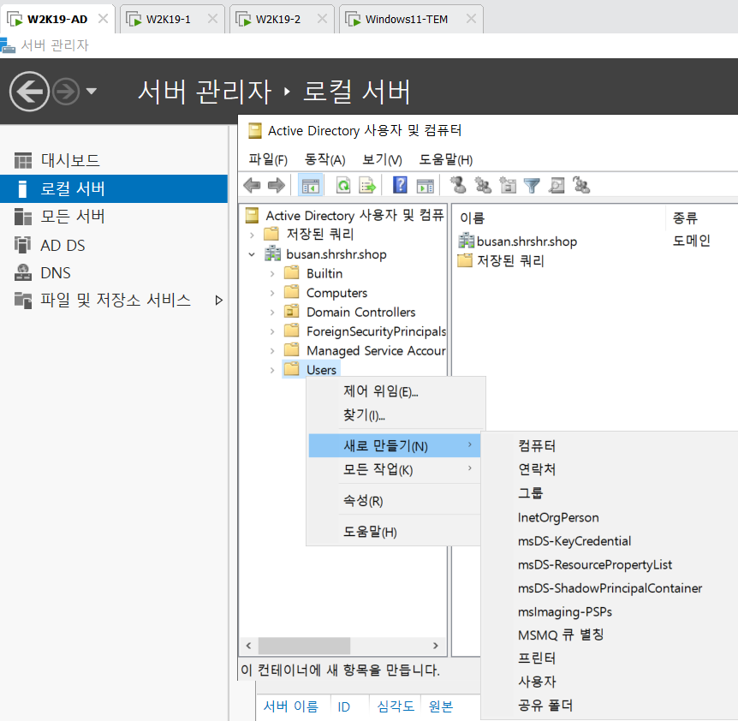
Task: Click the AD toolbar back arrow
Action: (253, 186)
